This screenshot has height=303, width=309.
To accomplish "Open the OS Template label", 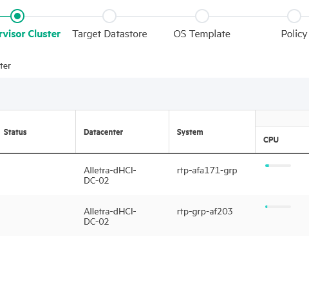I will point(202,34).
